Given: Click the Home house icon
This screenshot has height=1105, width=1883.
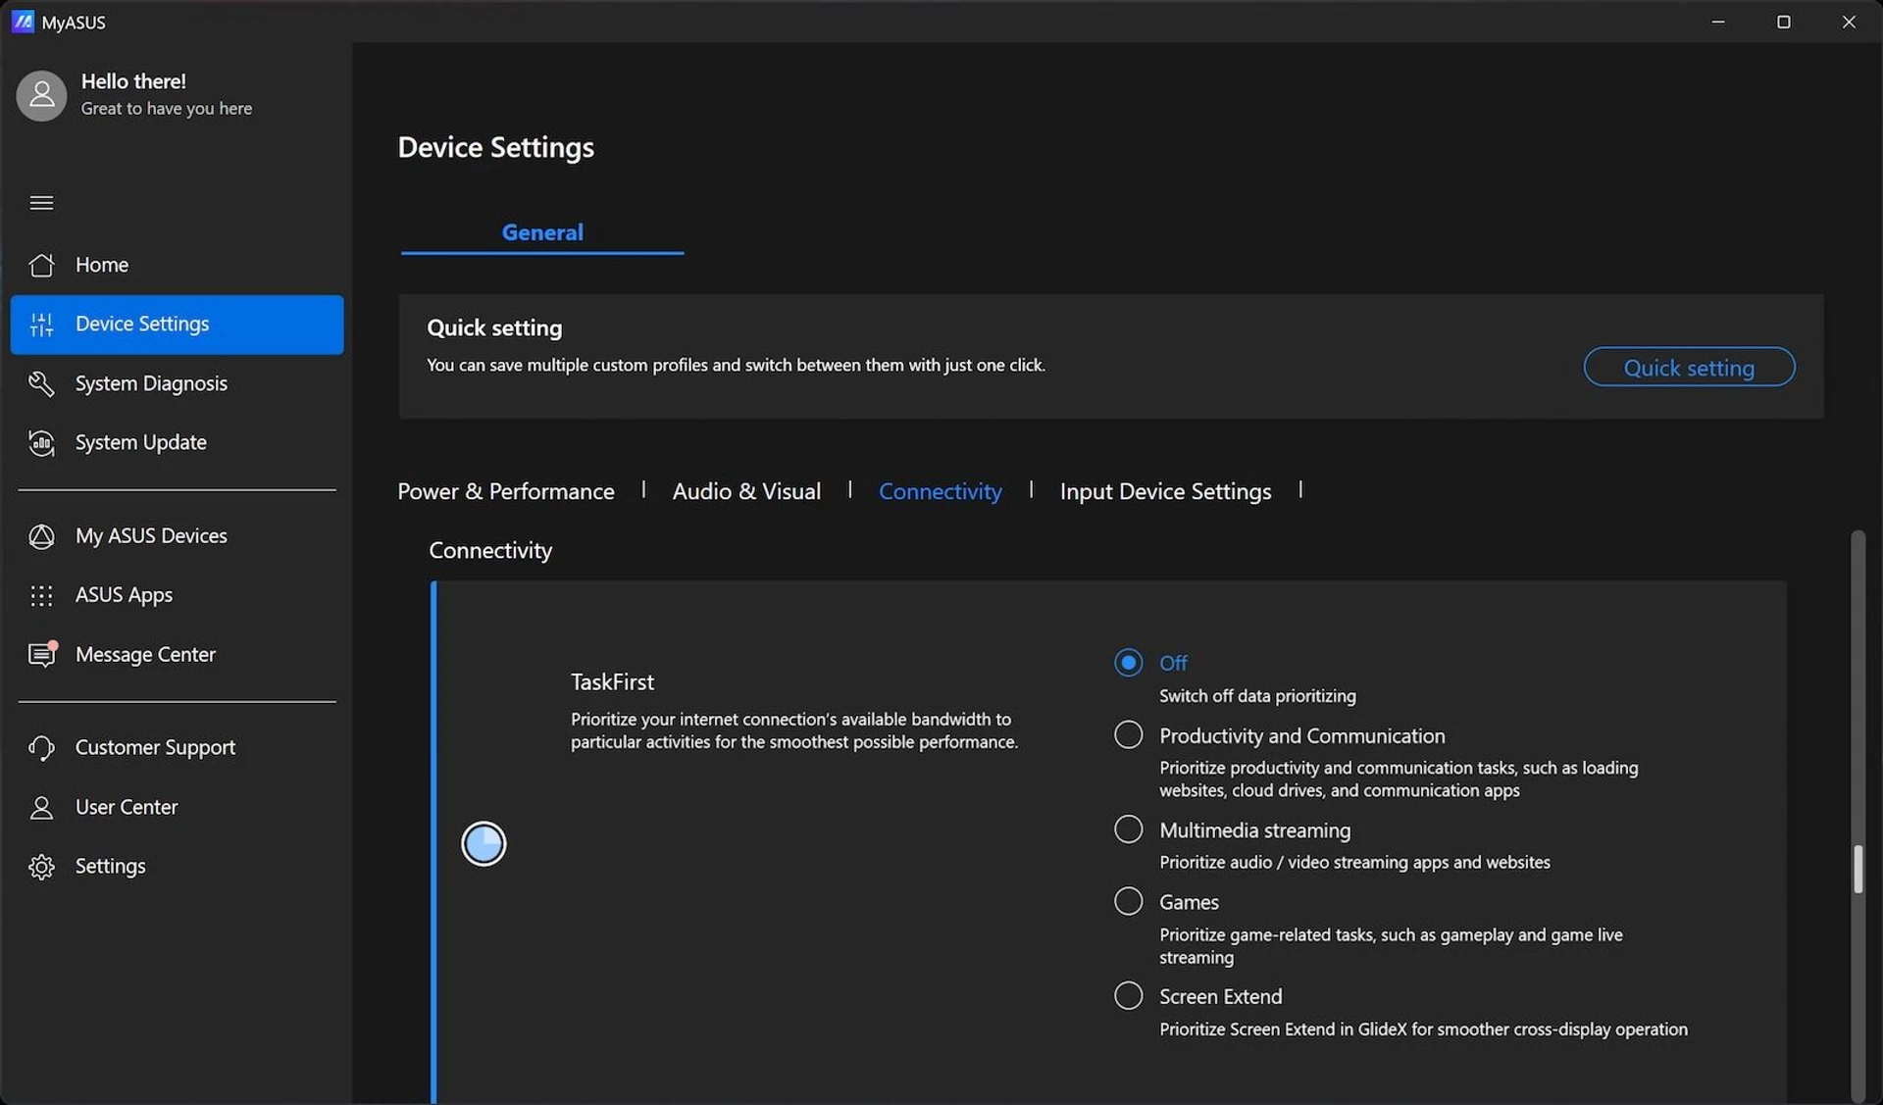Looking at the screenshot, I should tap(41, 265).
